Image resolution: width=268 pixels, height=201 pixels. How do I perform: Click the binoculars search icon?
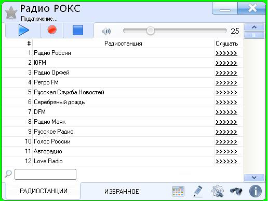(236, 191)
